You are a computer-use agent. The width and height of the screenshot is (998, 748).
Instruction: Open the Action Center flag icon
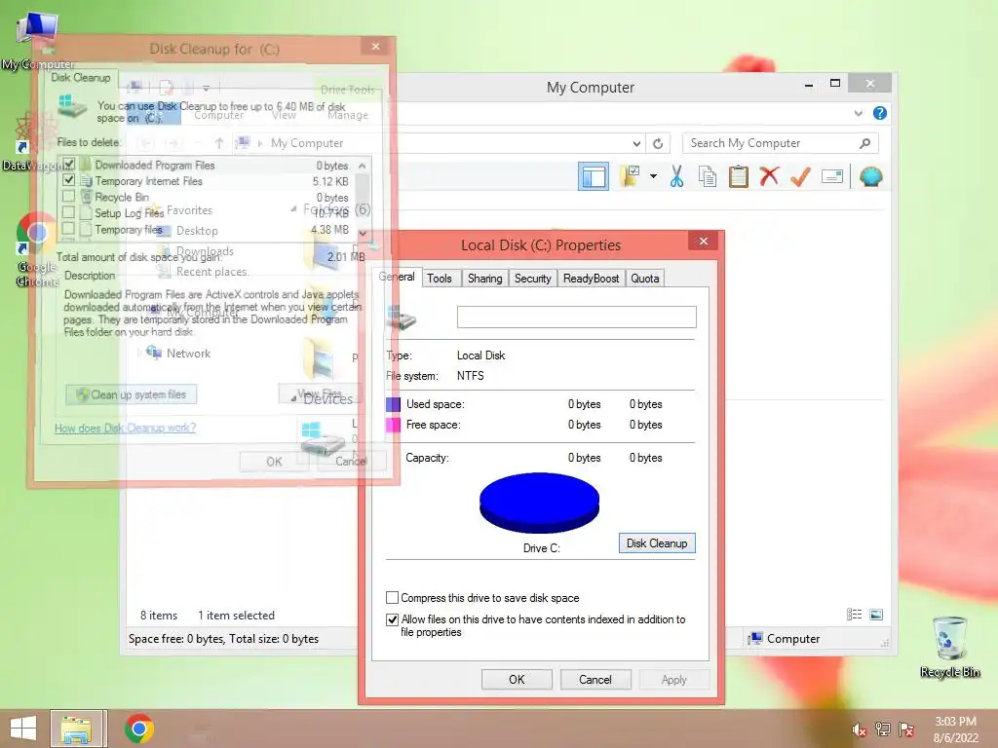tap(906, 729)
